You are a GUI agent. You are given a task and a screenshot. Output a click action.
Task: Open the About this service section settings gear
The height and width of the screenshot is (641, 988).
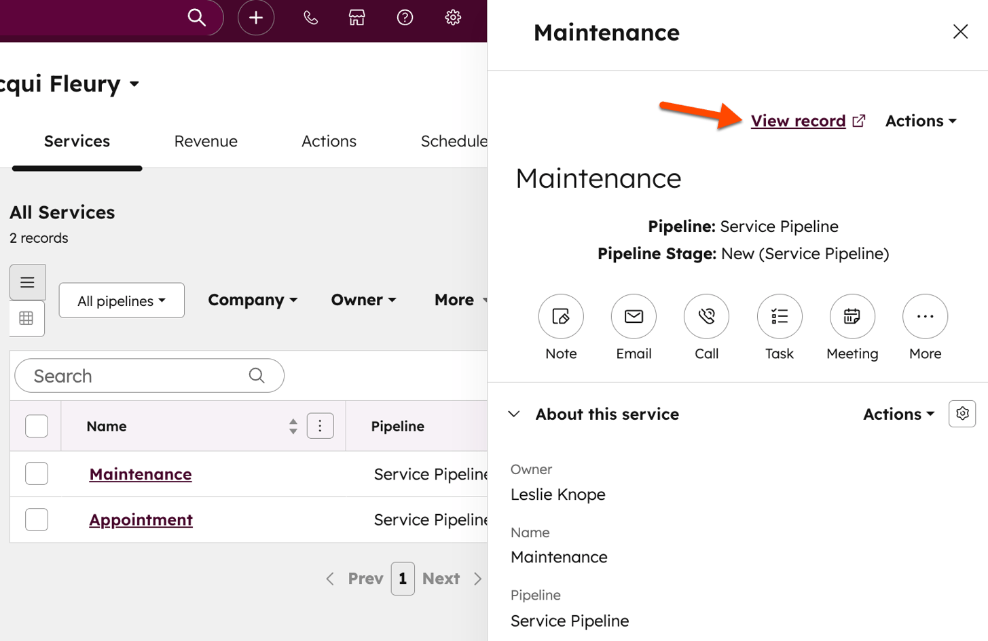(x=962, y=414)
